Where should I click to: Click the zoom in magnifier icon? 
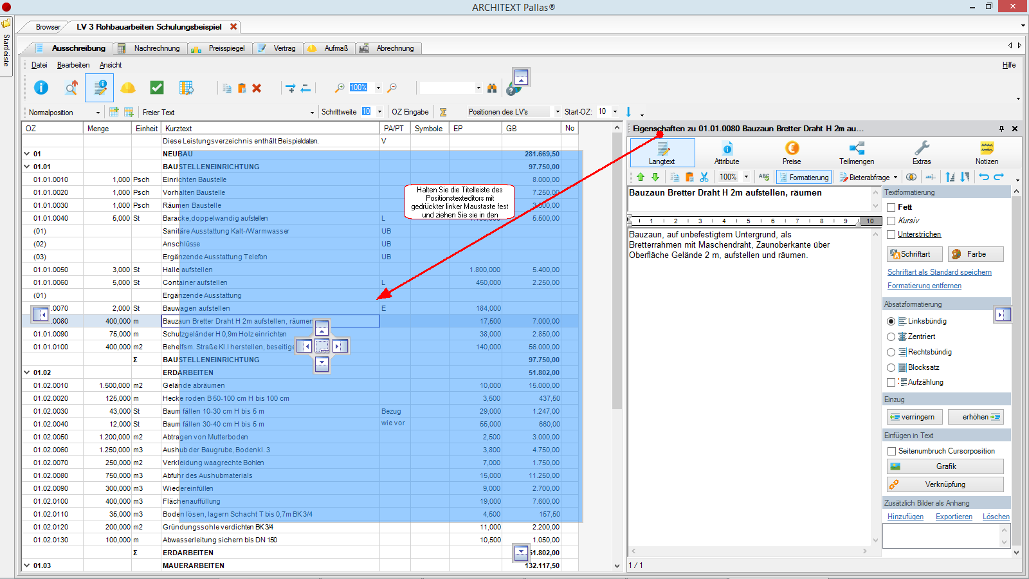[340, 87]
